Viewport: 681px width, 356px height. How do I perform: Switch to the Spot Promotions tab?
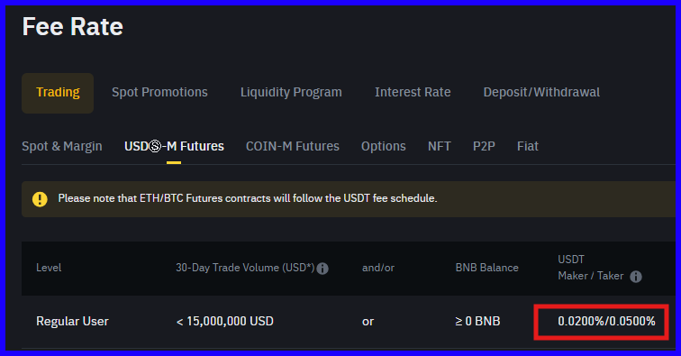(159, 92)
